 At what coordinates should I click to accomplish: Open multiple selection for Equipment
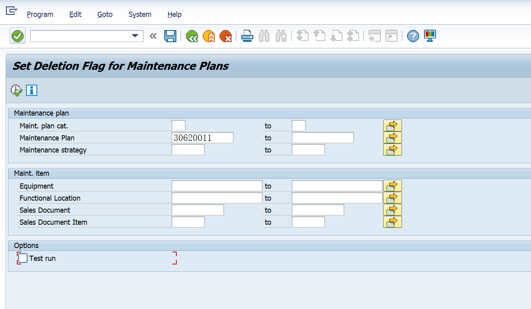pos(392,185)
